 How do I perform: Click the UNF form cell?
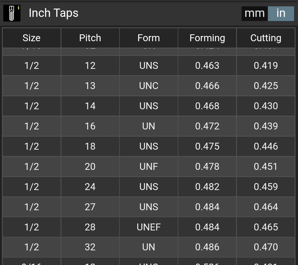click(x=149, y=167)
